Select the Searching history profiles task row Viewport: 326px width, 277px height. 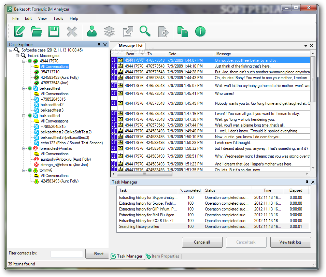(214, 227)
